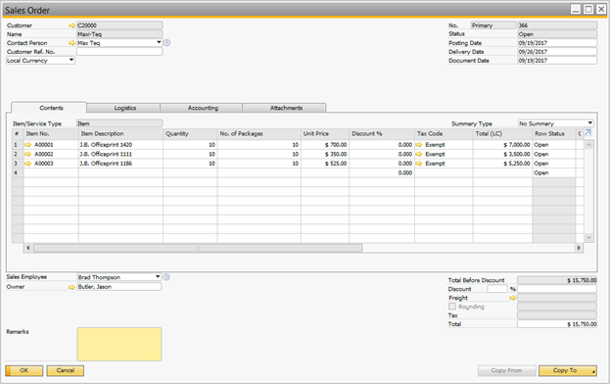Click the Cancel button
The image size is (611, 384).
click(66, 370)
